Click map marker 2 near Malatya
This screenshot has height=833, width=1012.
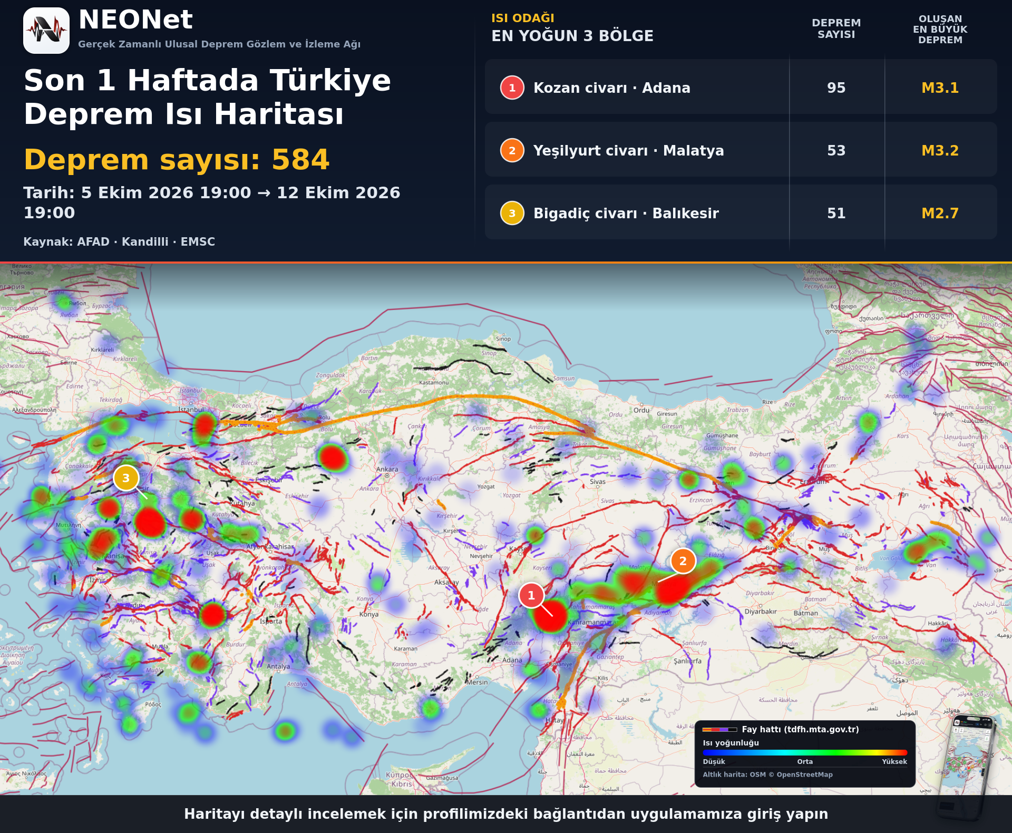pos(683,560)
